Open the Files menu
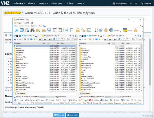Viewport: 154px width, 118px height. click(16, 26)
